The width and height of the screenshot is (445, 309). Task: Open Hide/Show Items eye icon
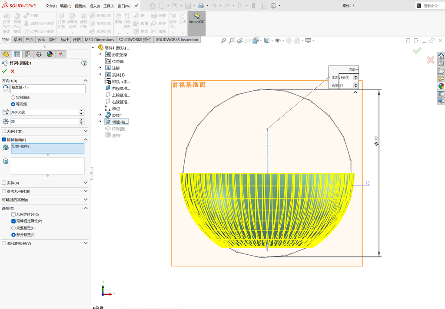tap(278, 40)
